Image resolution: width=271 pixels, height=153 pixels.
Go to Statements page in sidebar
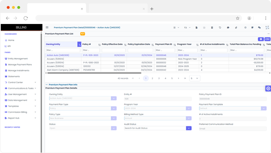point(14,76)
